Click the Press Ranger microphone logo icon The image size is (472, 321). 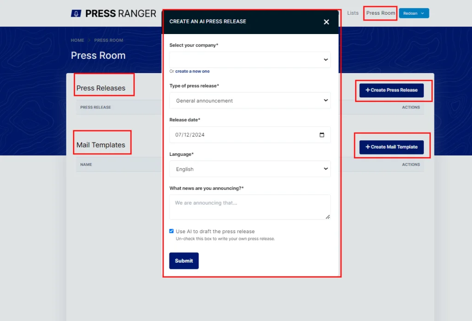(x=76, y=13)
